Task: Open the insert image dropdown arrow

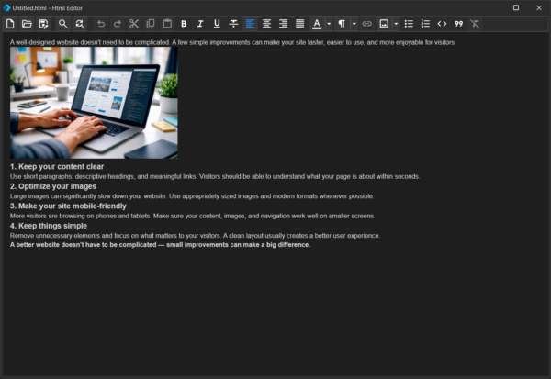Action: pyautogui.click(x=396, y=24)
